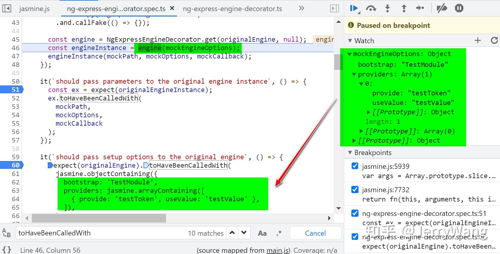
Task: Toggle the file navigator sidebar icon
Action: 7,8
